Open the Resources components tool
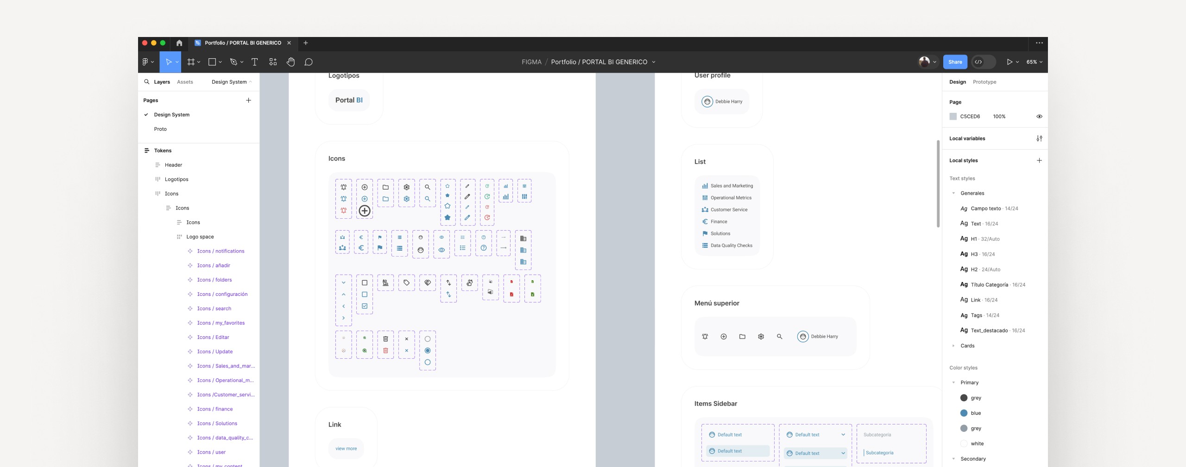 tap(273, 62)
